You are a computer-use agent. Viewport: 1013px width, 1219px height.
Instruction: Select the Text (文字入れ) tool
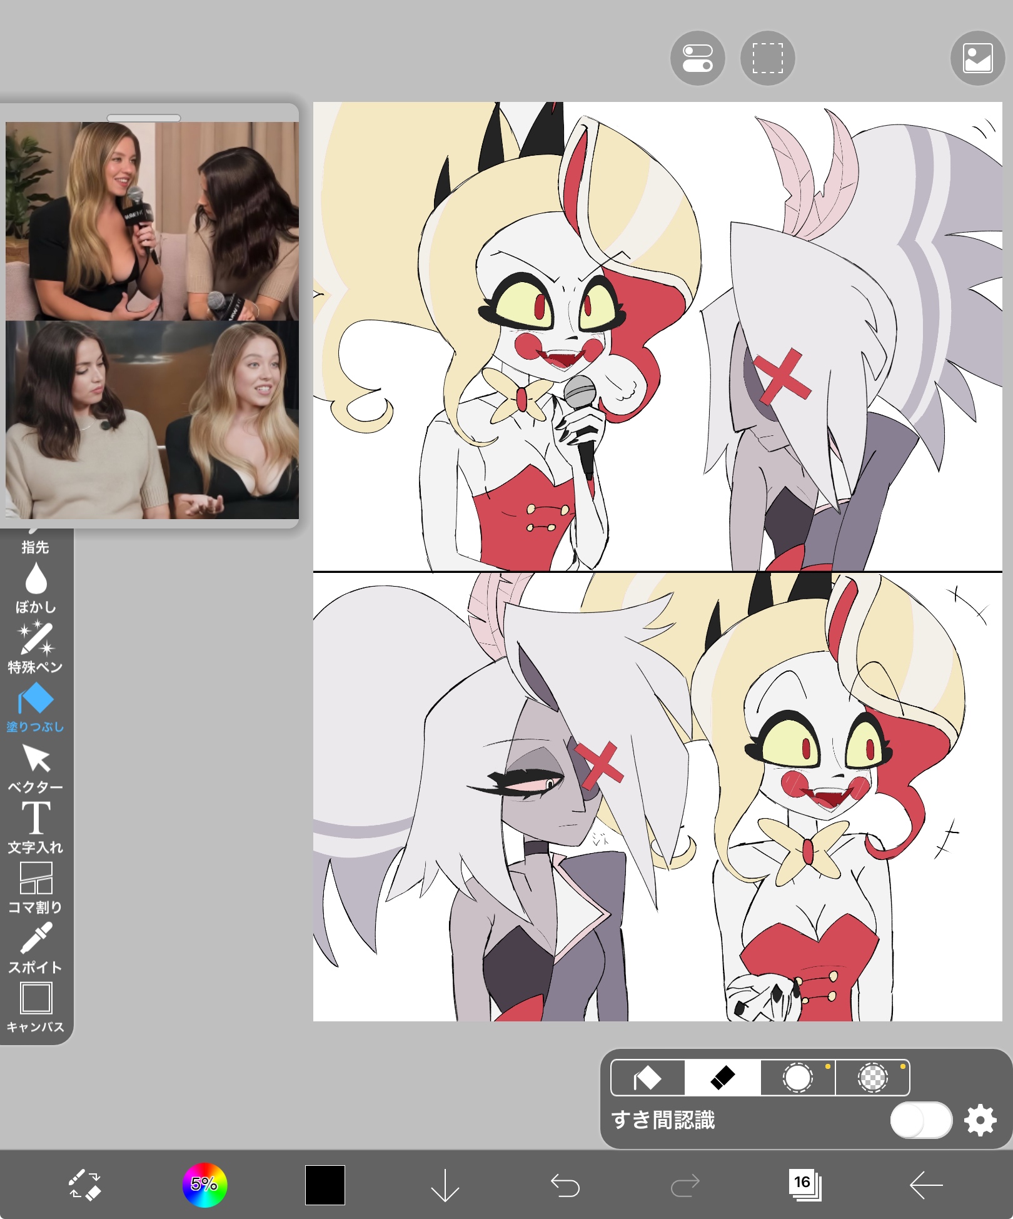coord(36,827)
